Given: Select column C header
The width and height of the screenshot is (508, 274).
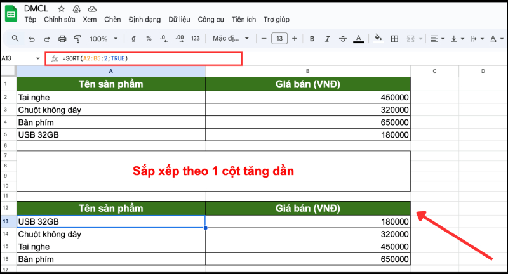Looking at the screenshot, I should coord(434,71).
